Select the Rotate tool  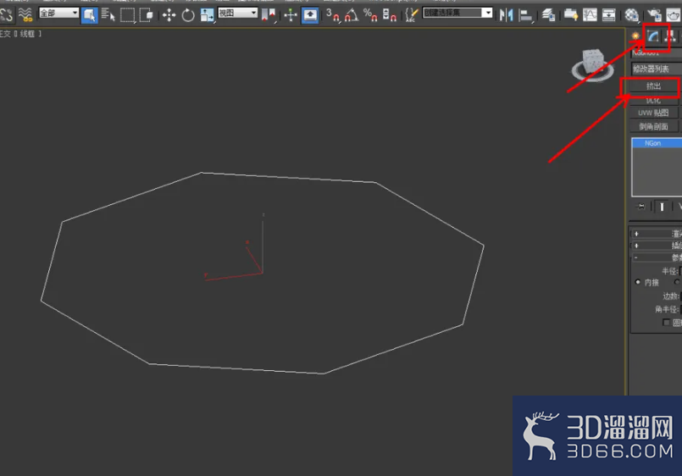(x=188, y=15)
